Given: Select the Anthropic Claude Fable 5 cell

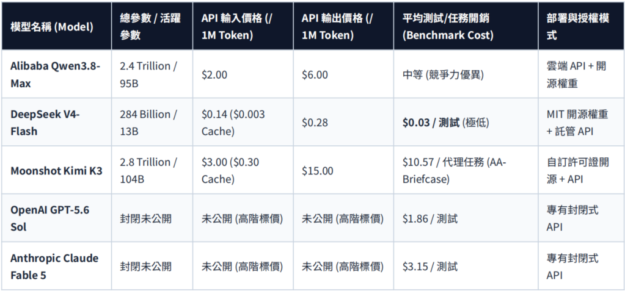Looking at the screenshot, I should pyautogui.click(x=57, y=266).
